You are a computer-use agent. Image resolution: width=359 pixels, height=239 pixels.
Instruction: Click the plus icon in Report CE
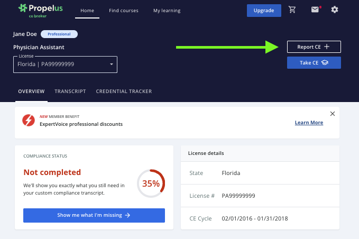tap(327, 47)
